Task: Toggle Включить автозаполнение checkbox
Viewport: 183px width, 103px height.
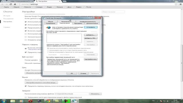Action: coord(26,48)
